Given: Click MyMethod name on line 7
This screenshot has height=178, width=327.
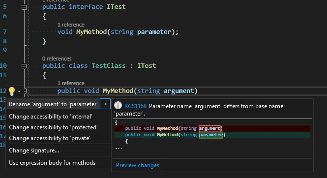Looking at the screenshot, I should (91, 32).
